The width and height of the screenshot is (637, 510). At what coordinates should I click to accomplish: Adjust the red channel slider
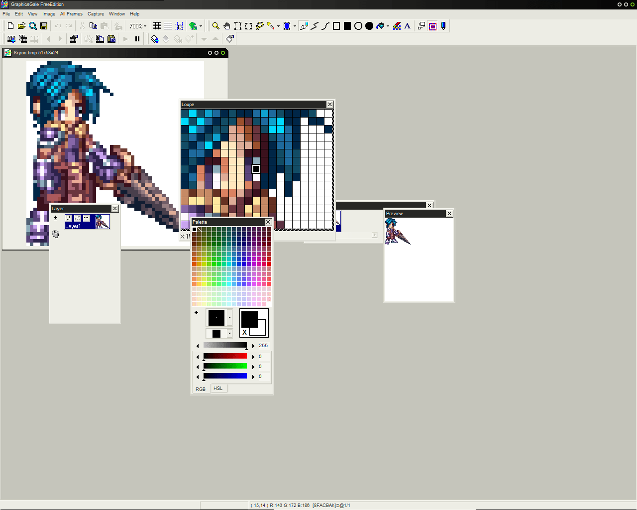click(225, 357)
